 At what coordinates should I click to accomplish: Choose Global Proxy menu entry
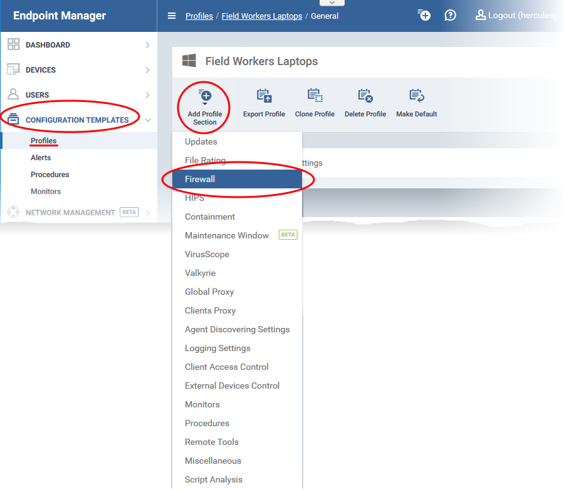tap(237, 292)
